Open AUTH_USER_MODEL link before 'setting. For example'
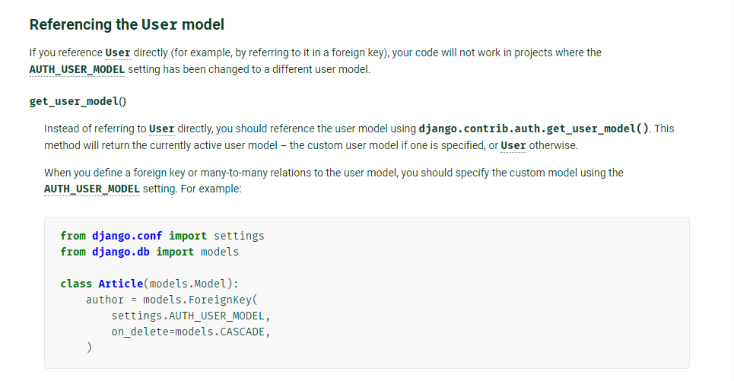The height and width of the screenshot is (381, 734). tap(92, 189)
